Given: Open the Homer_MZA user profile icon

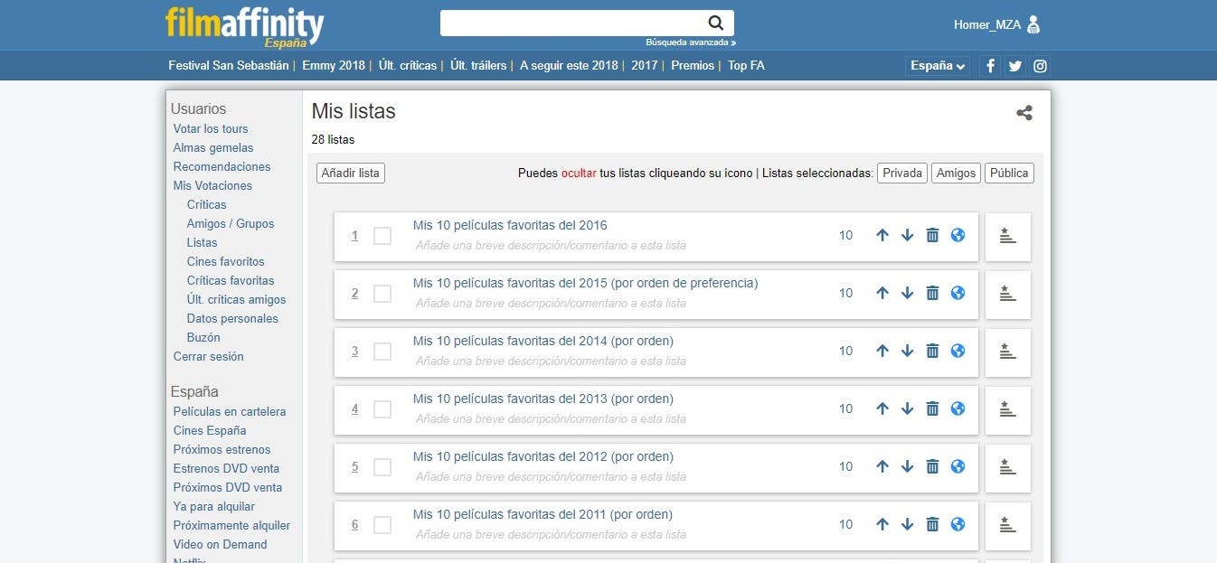Looking at the screenshot, I should tap(1033, 24).
